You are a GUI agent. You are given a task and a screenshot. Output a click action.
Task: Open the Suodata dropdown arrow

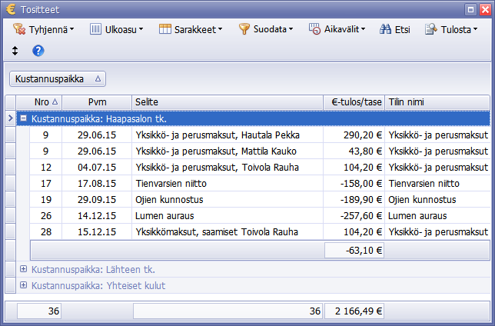pos(291,29)
